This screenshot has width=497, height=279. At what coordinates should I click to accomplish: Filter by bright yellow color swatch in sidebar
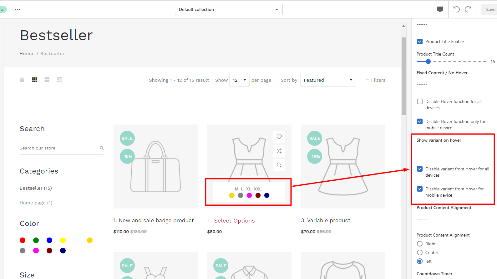point(63,240)
